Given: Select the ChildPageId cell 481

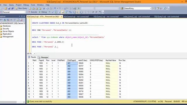Looking at the screenshot, I should (x=72, y=63).
